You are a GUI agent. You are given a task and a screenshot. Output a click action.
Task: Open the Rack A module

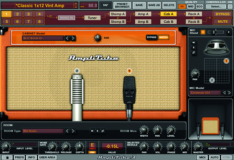194,14
